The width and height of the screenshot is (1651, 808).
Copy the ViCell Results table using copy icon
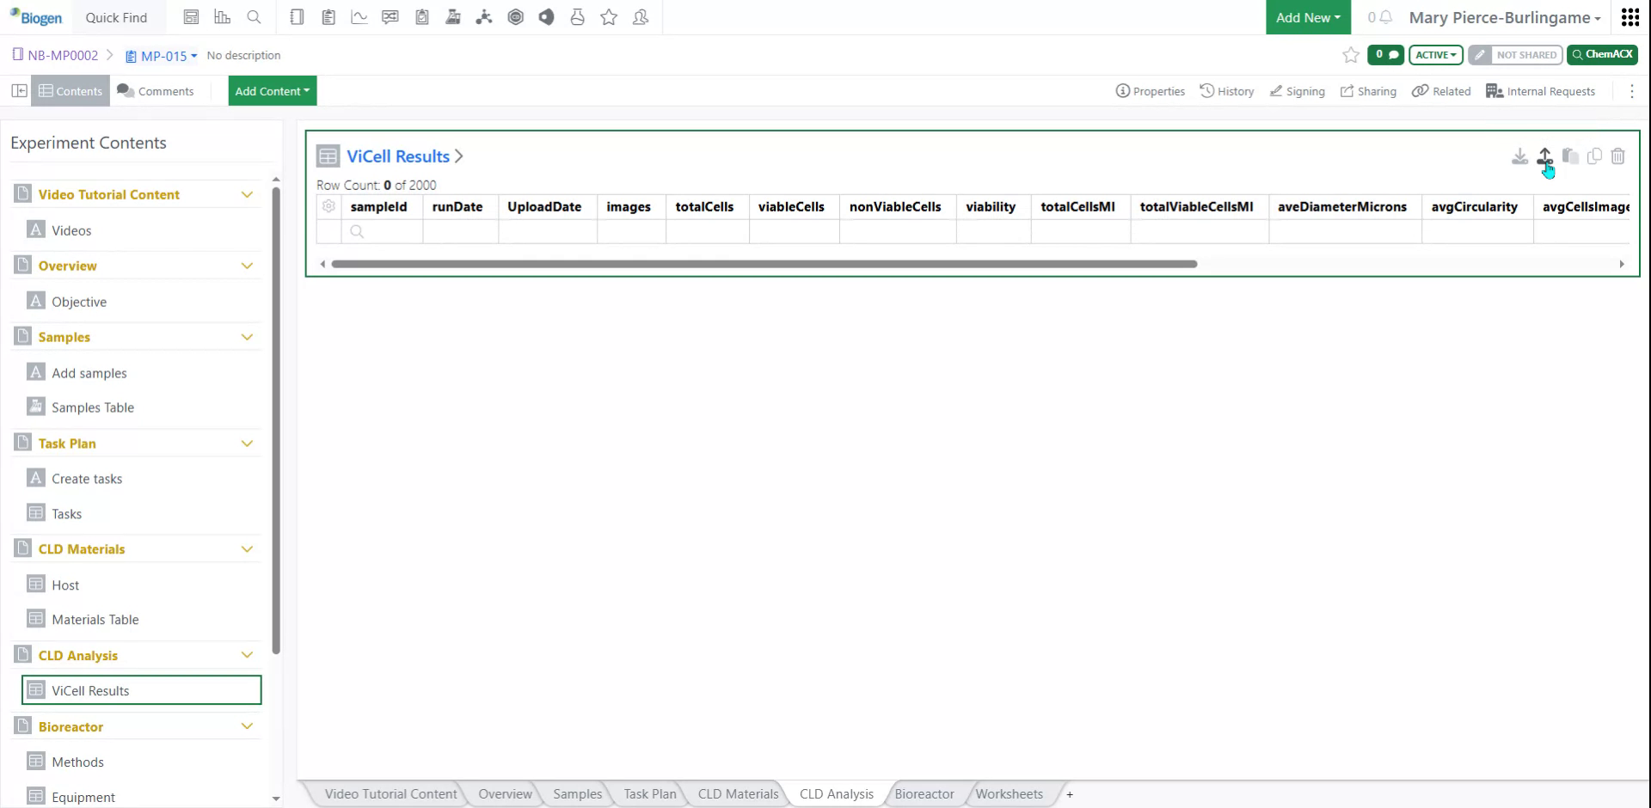1593,156
